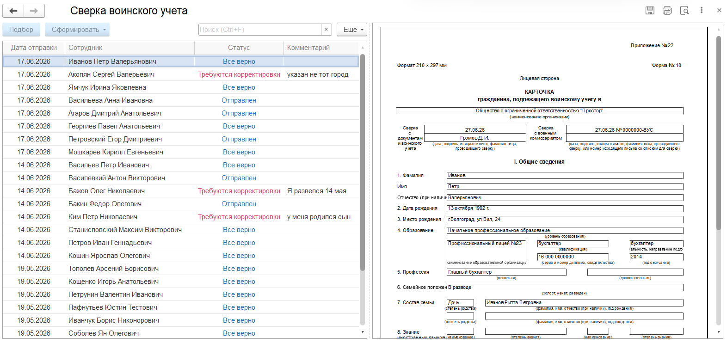
Task: Go back with the left arrow button
Action: tap(13, 11)
